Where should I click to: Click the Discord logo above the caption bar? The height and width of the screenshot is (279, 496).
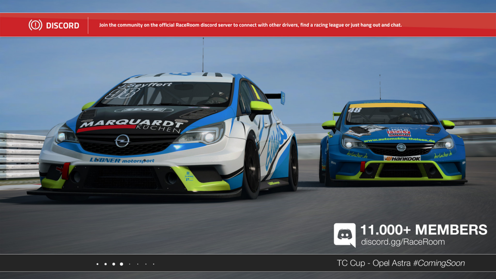click(344, 235)
